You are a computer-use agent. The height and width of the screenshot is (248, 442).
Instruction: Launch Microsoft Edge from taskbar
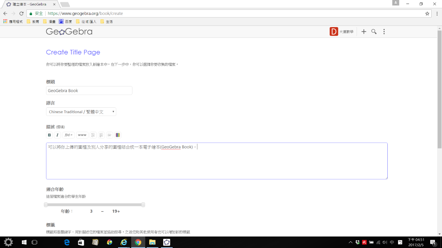(x=66, y=242)
